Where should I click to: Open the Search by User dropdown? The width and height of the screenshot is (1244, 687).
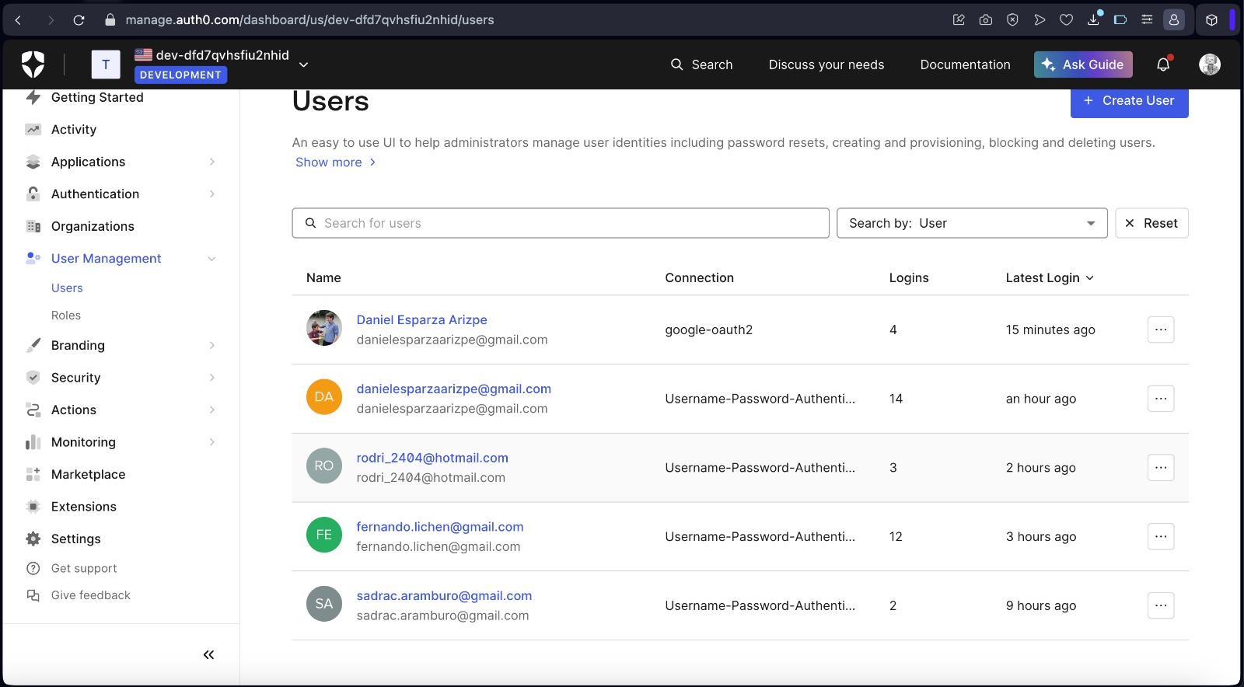(971, 223)
